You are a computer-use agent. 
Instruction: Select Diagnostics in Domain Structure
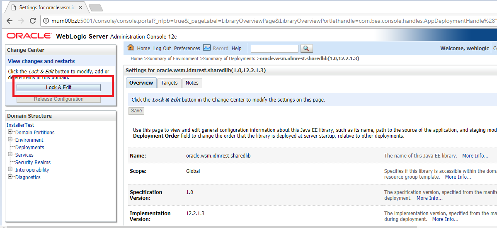point(28,177)
